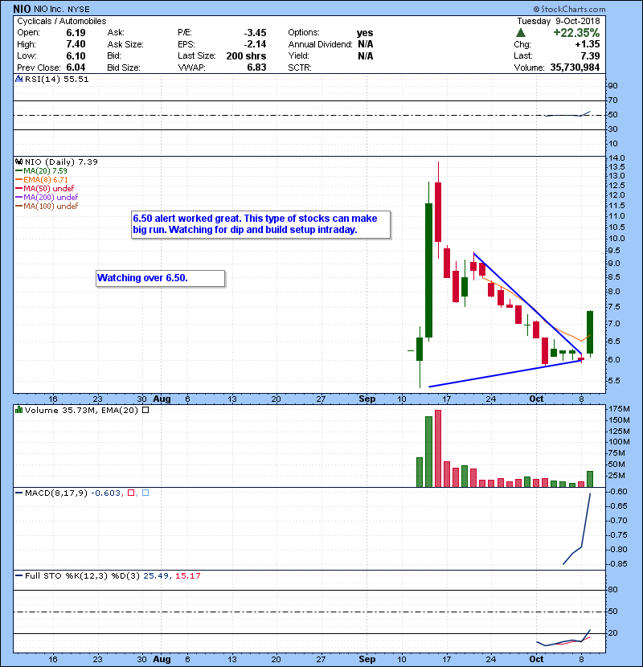
Task: Click the Aug label on bottom date axis
Action: click(x=162, y=659)
